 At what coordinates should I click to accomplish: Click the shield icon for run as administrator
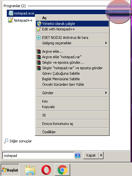39,24
